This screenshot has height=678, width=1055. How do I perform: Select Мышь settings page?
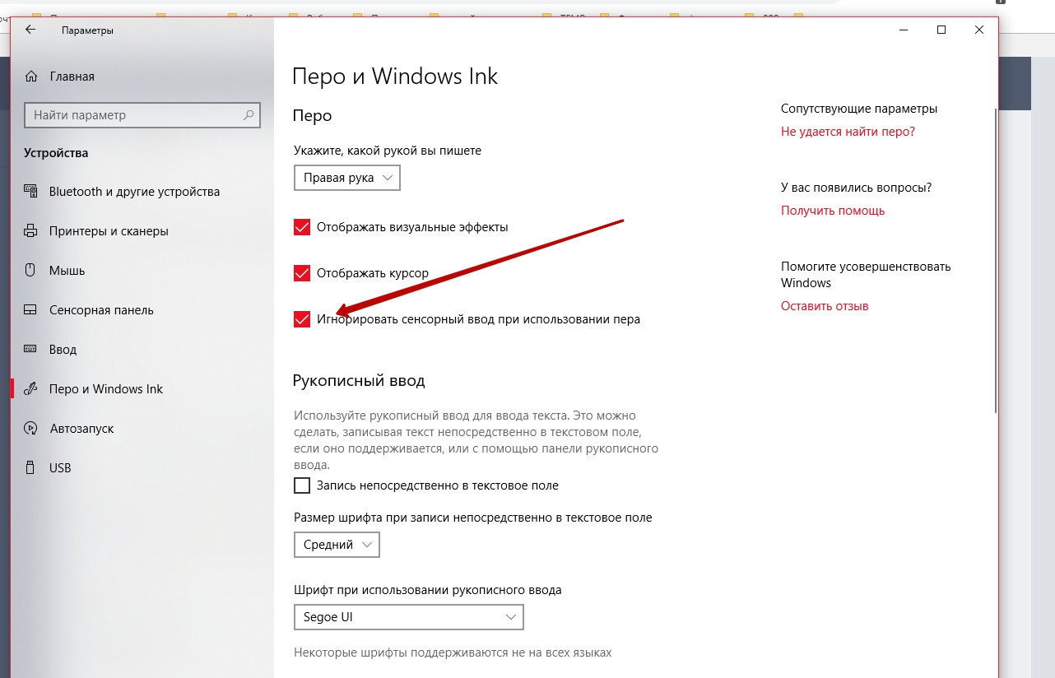pyautogui.click(x=67, y=271)
